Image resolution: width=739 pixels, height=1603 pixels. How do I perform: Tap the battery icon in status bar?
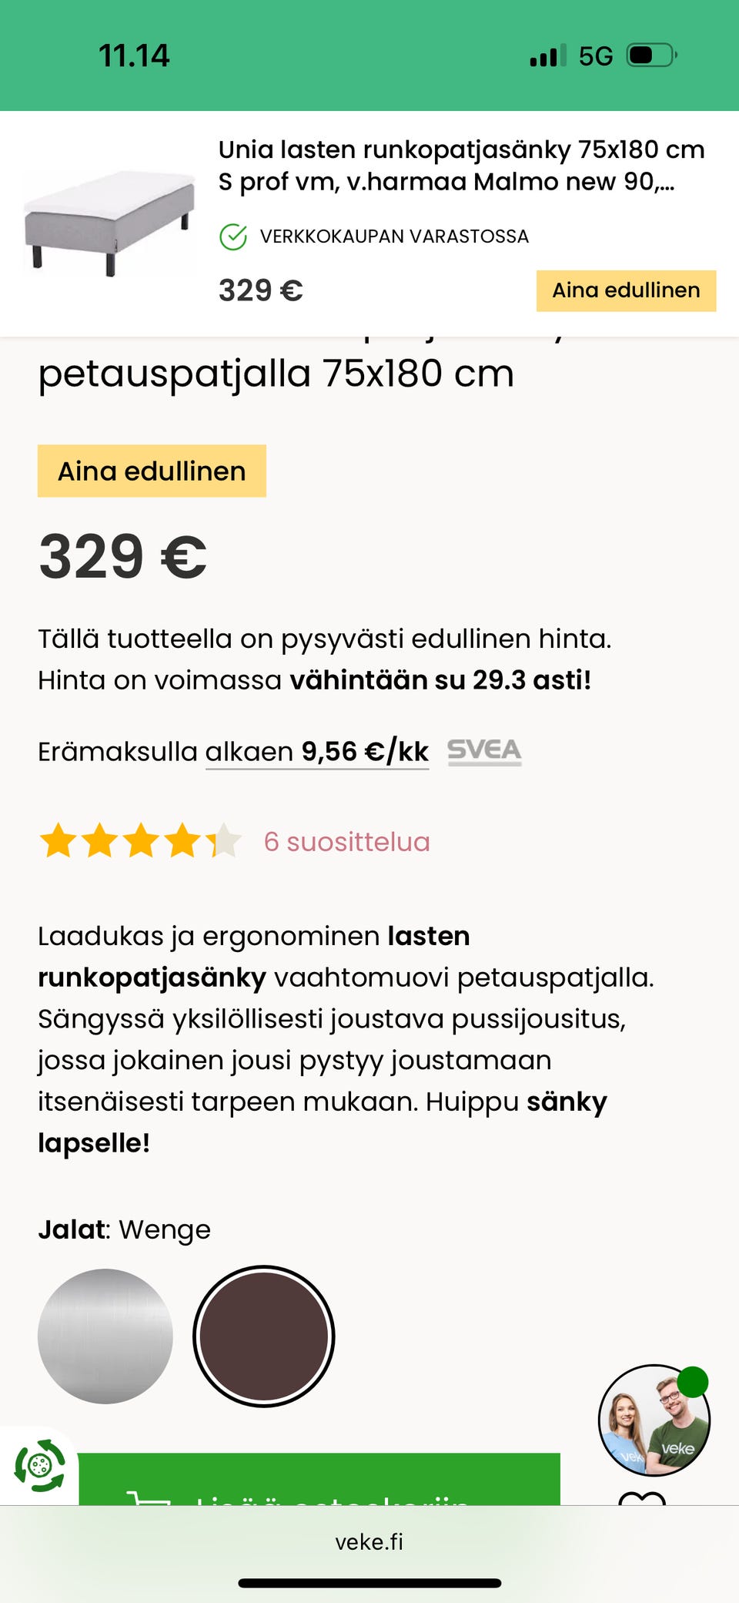pos(650,55)
